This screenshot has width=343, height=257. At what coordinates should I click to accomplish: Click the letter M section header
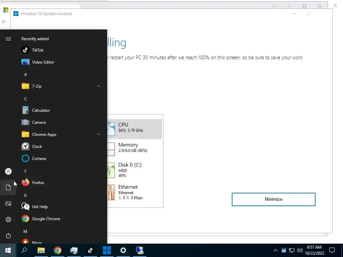[25, 231]
